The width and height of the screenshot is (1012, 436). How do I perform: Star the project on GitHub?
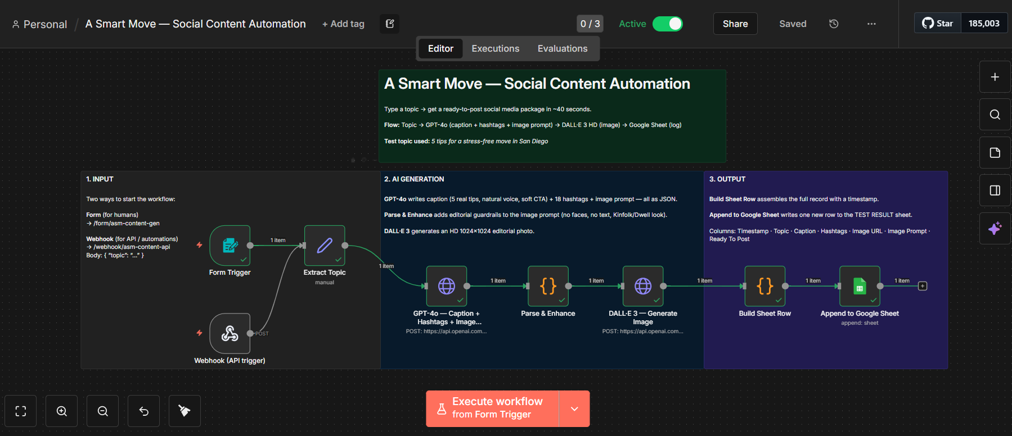[x=938, y=24]
